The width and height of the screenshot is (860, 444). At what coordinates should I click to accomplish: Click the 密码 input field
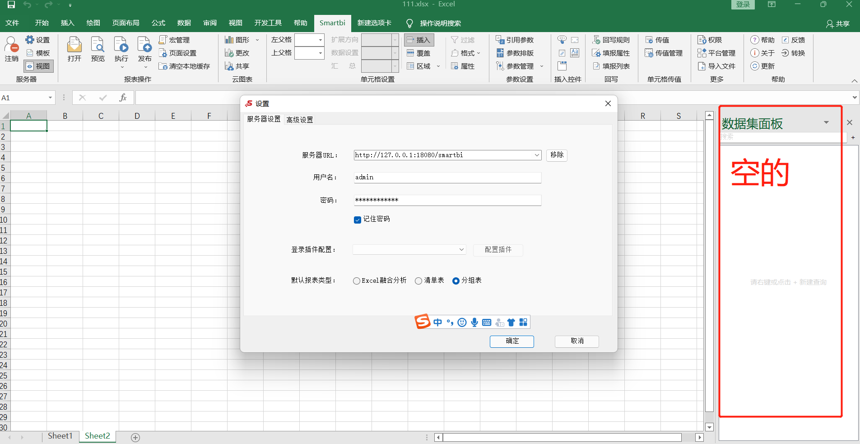coord(447,200)
